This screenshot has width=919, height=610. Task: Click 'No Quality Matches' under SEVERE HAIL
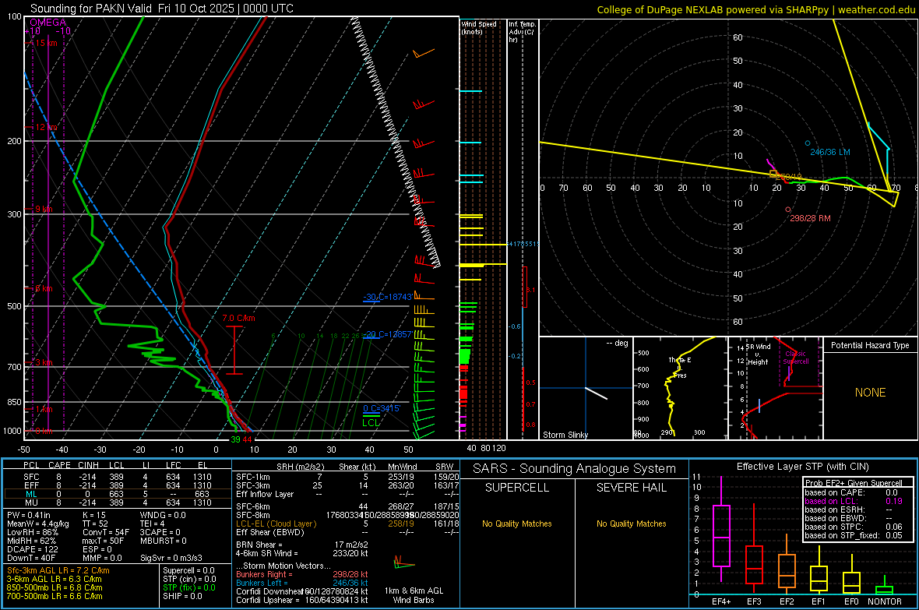coord(631,524)
